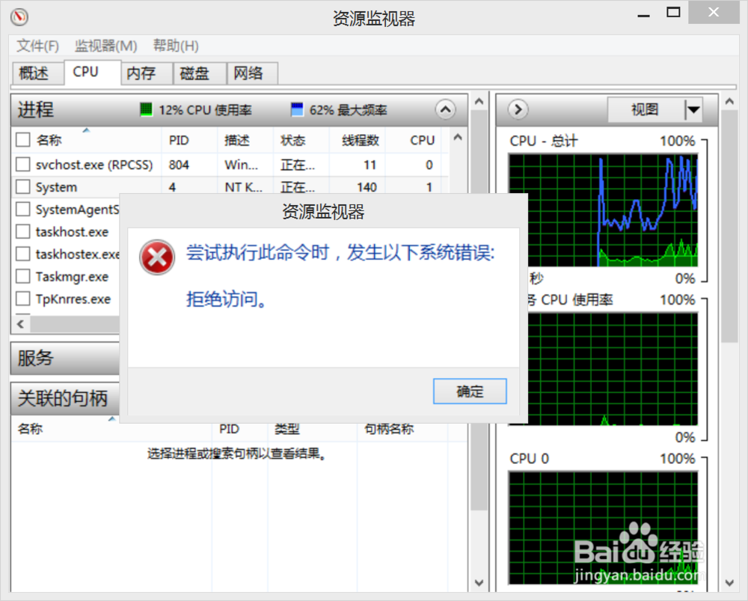Sort processes by 描述 column header
The image size is (748, 601).
click(x=245, y=141)
